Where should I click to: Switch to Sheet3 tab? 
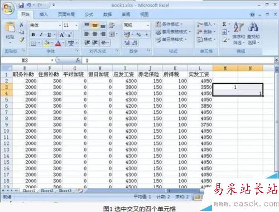coord(65,191)
